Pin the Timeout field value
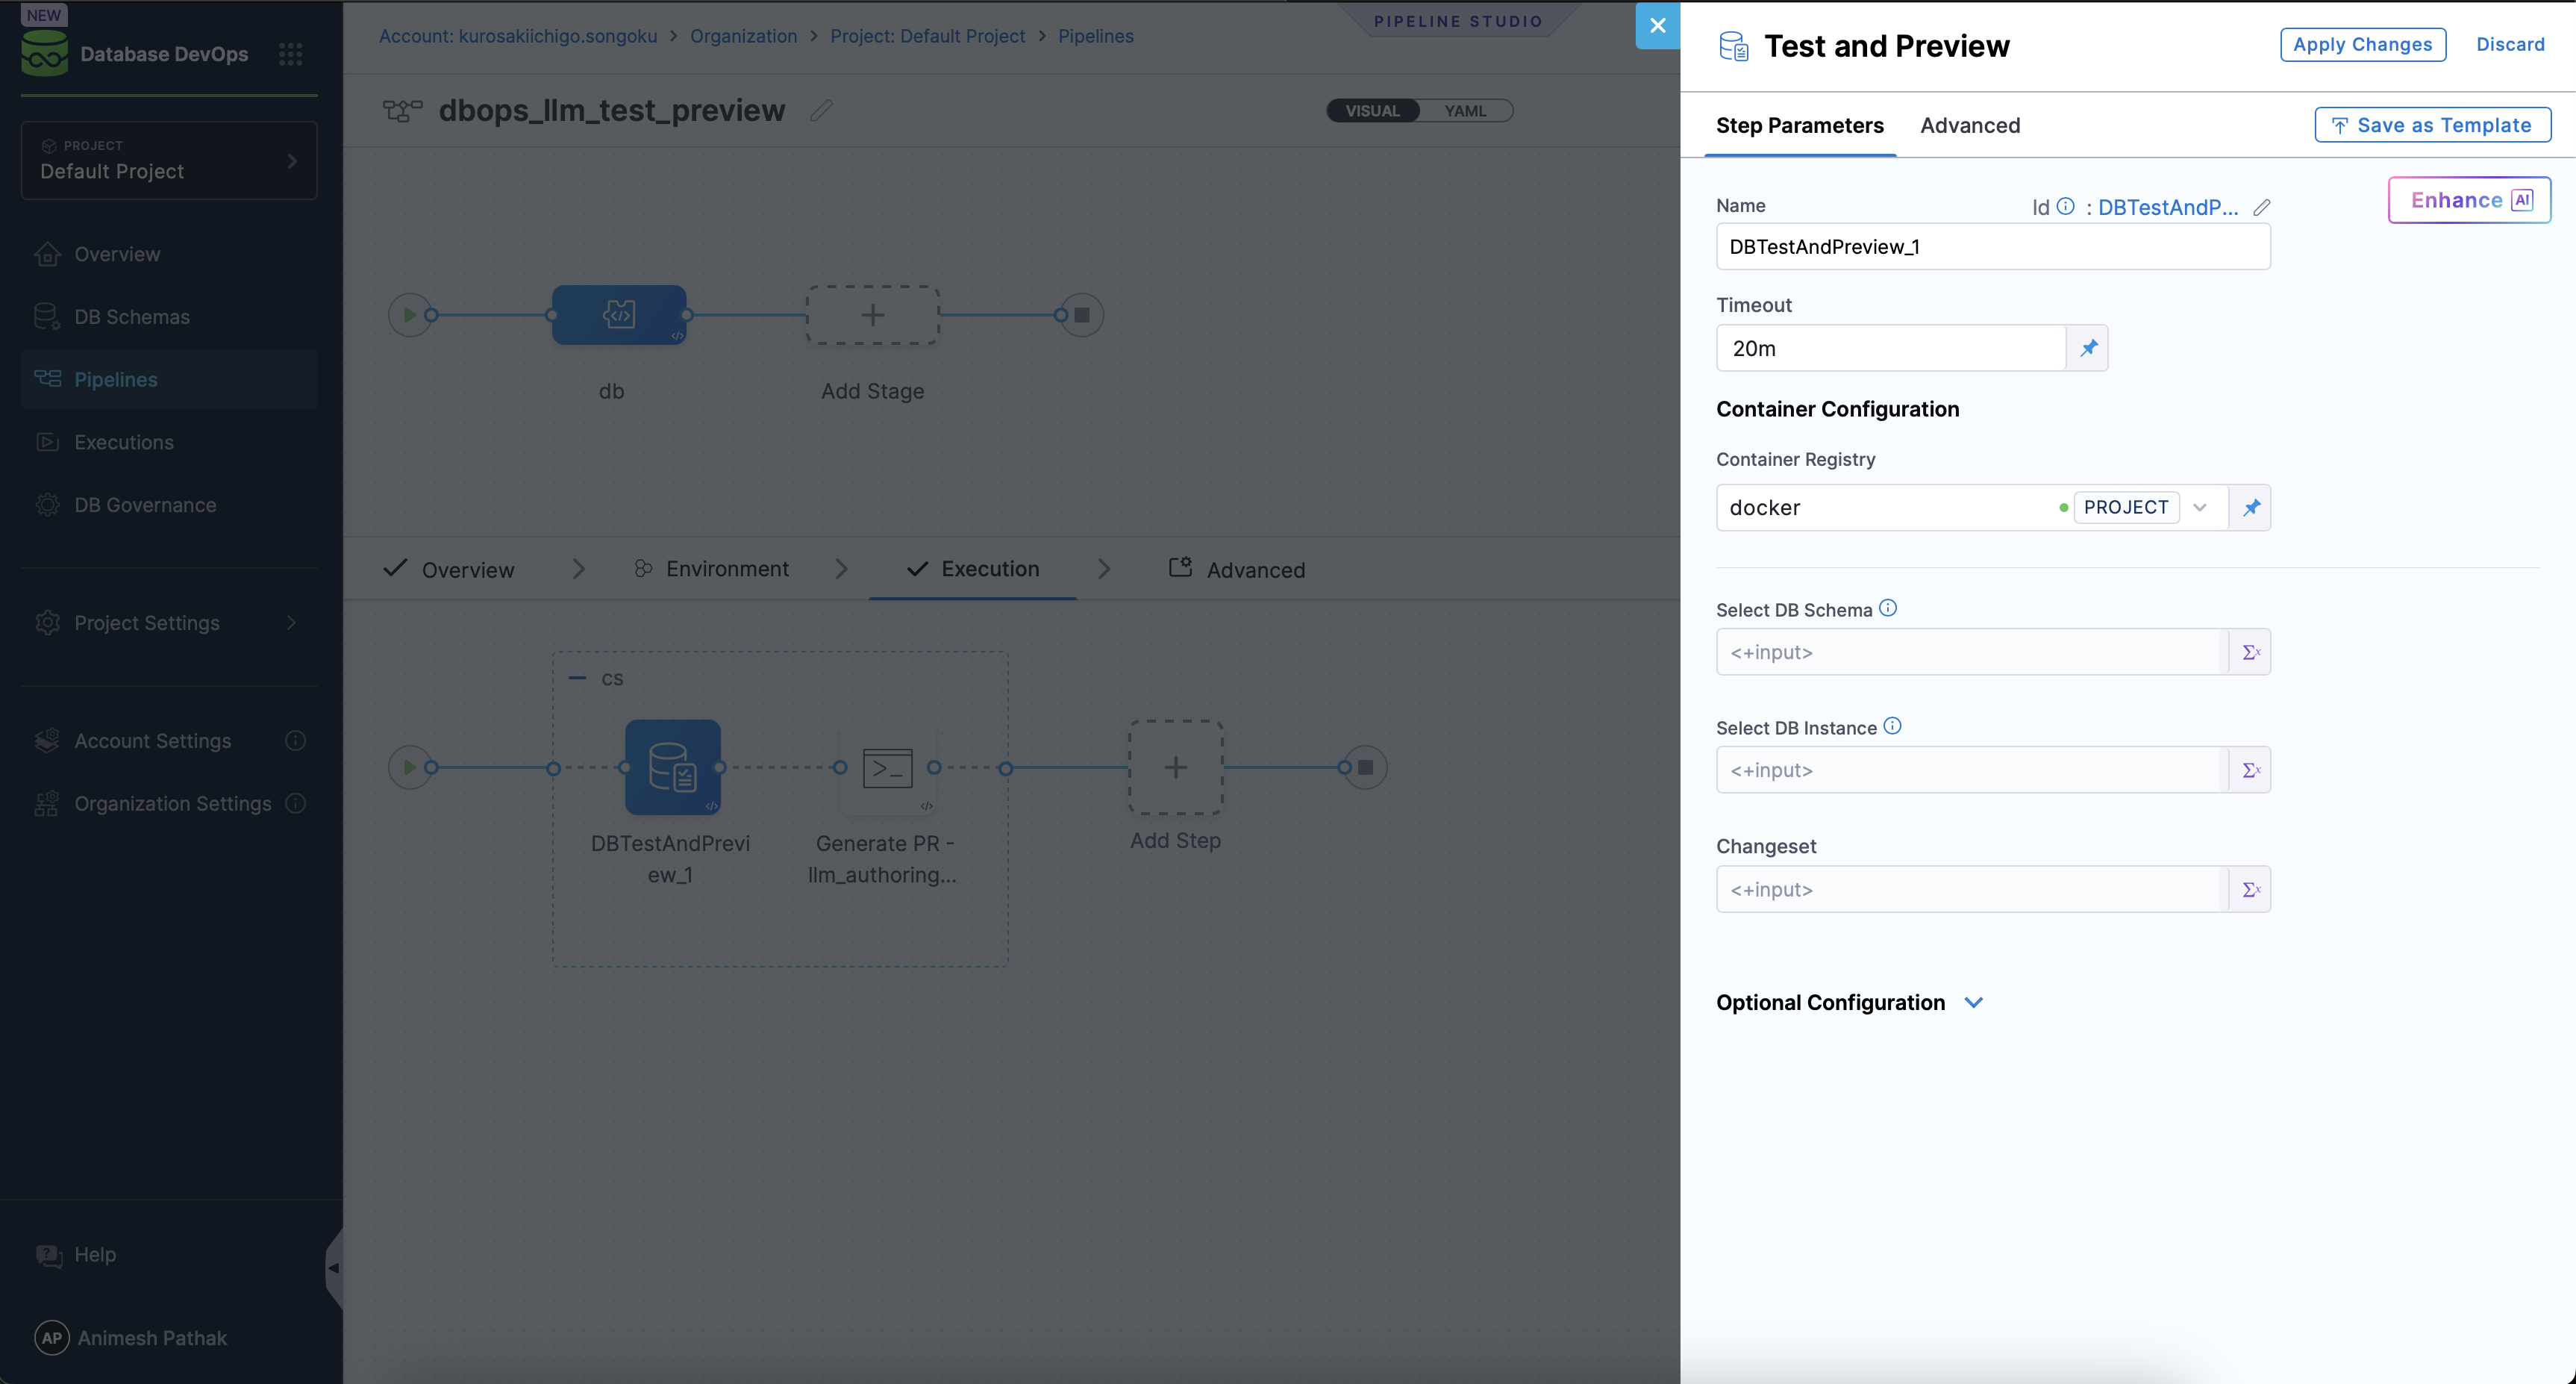 2088,348
